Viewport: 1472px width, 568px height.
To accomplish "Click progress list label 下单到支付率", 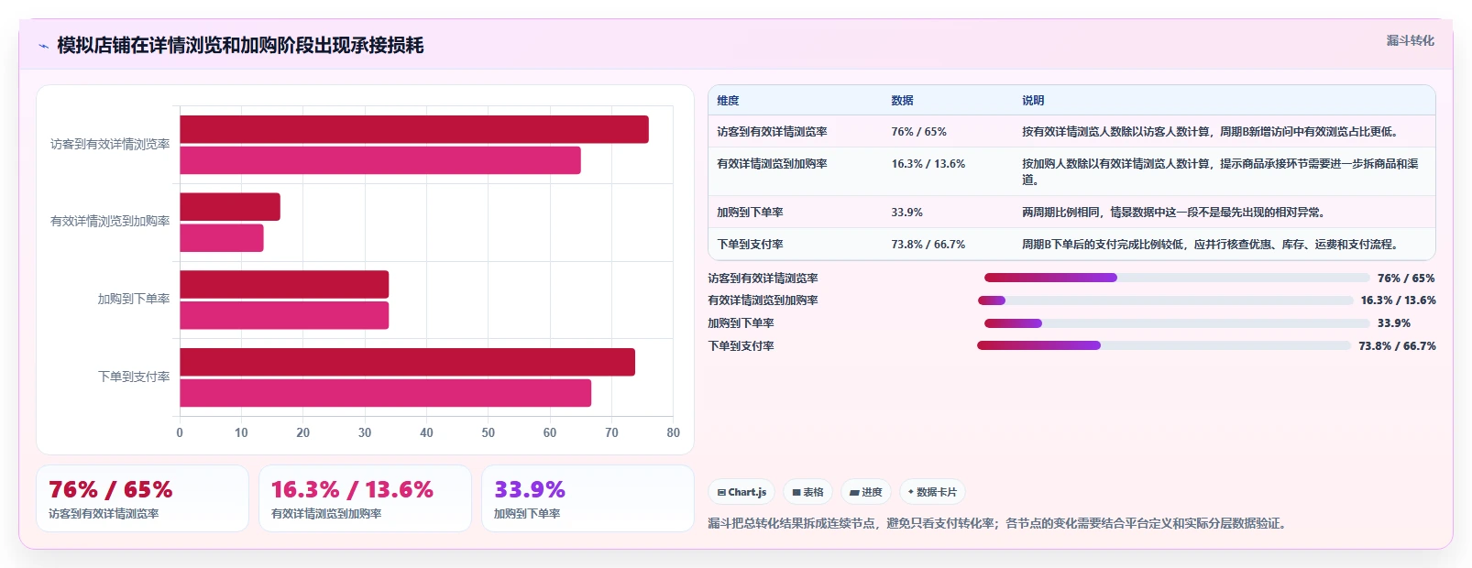I will coord(741,346).
